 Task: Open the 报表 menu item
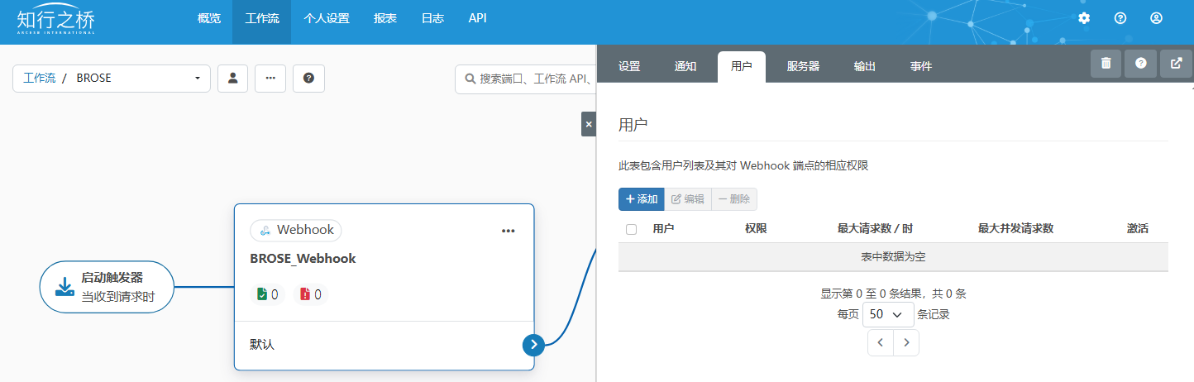click(x=384, y=18)
